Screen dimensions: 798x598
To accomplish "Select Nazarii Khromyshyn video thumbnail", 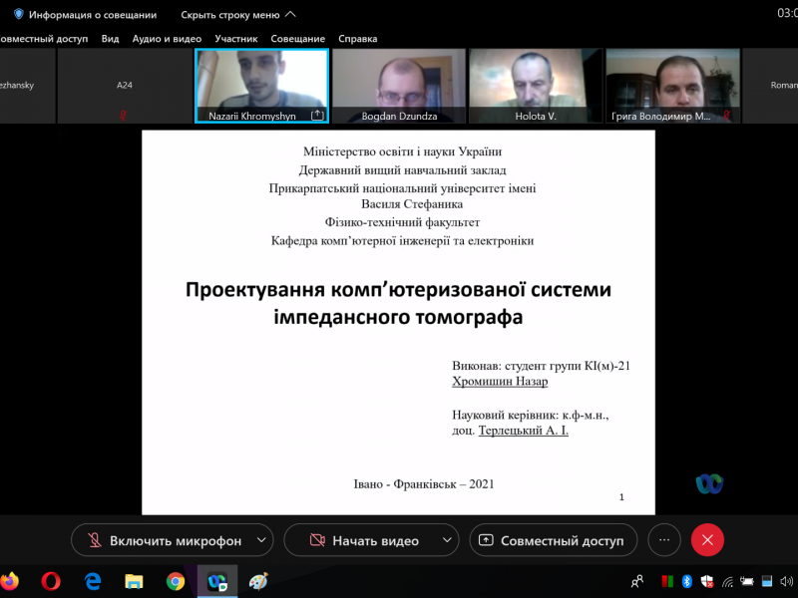I will point(261,86).
